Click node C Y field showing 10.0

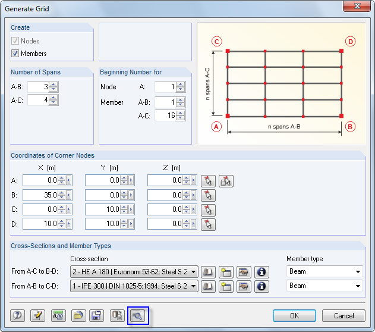point(103,209)
